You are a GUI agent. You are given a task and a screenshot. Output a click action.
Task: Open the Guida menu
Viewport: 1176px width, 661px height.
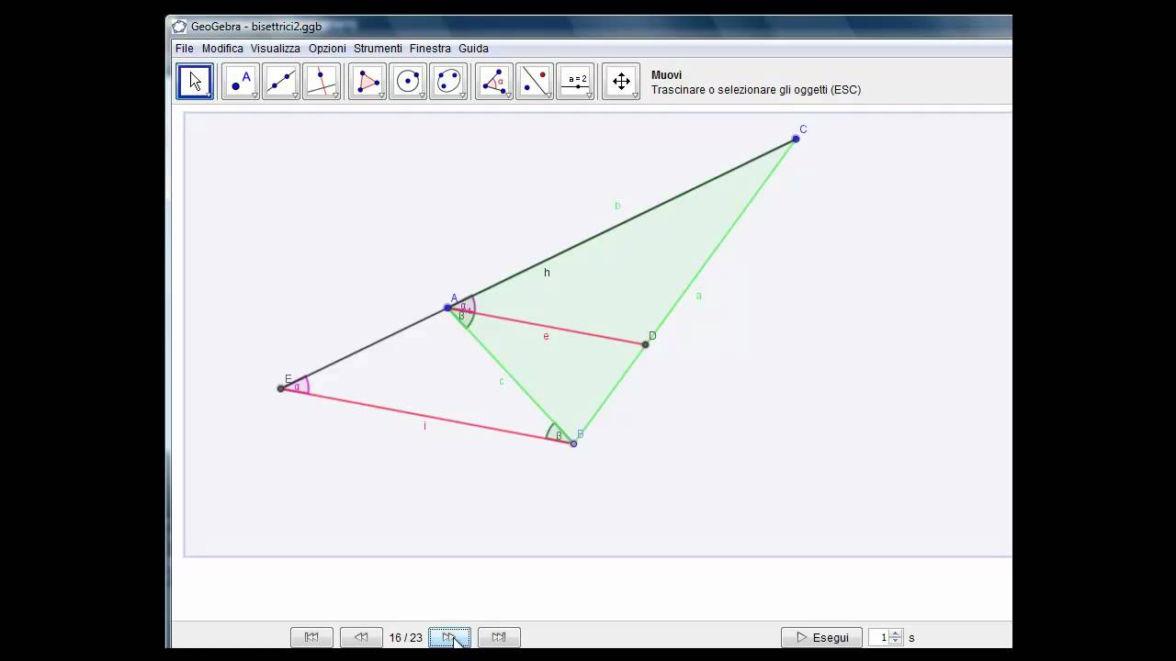tap(473, 49)
